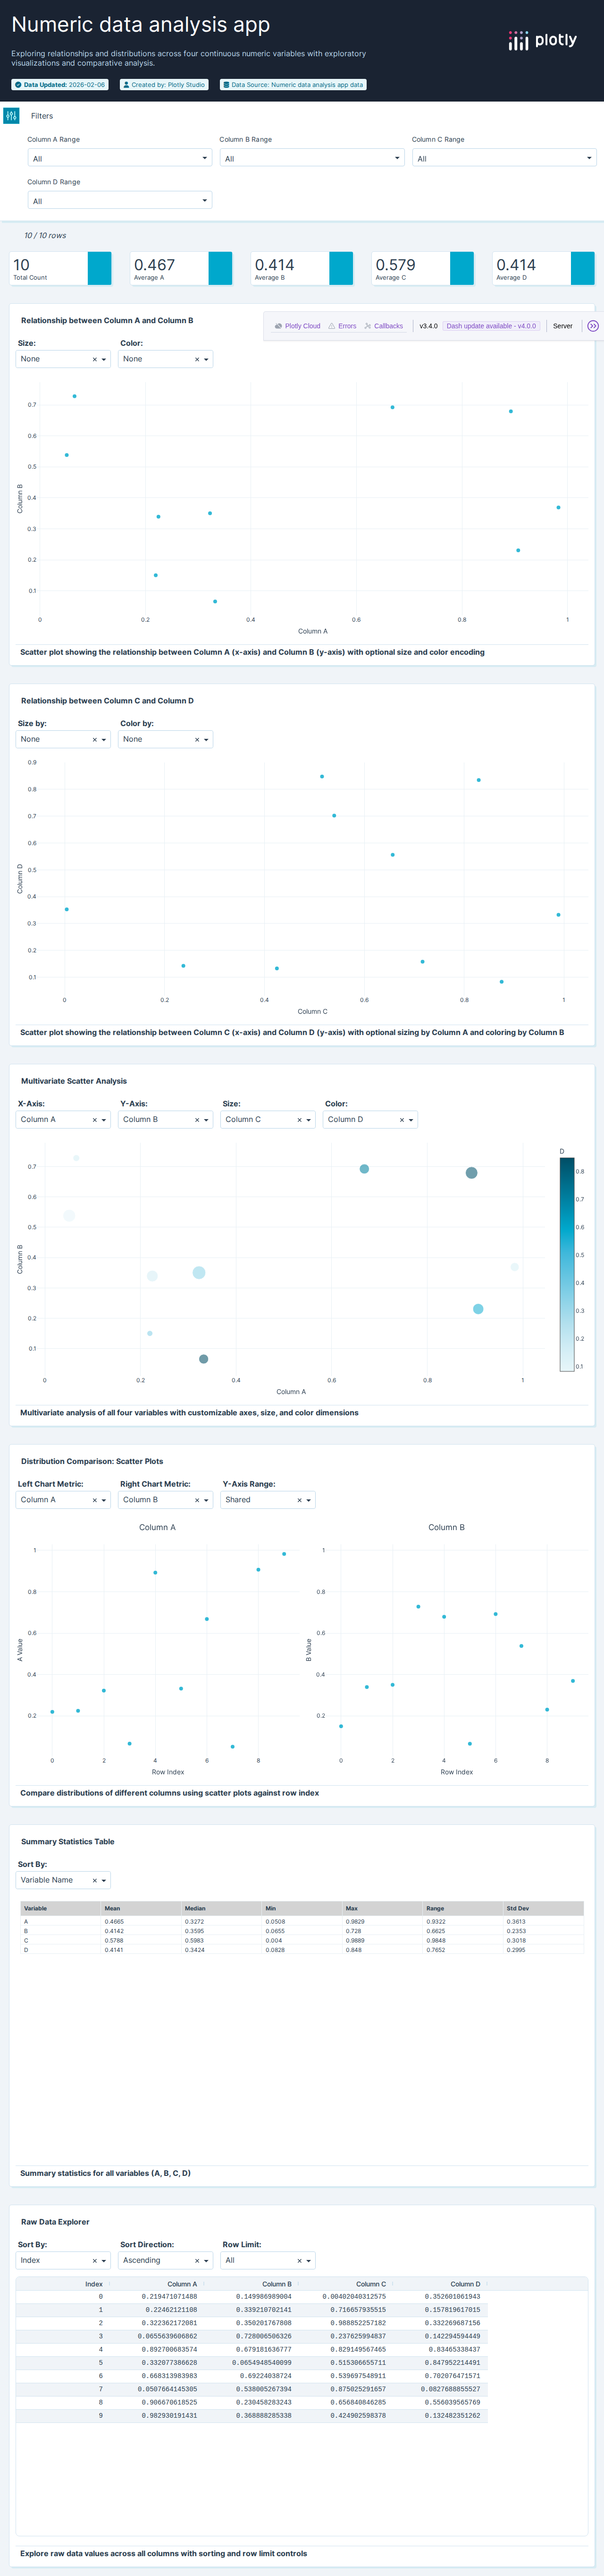604x2576 pixels.
Task: Sort summary table by Mean column header
Action: pos(141,1908)
